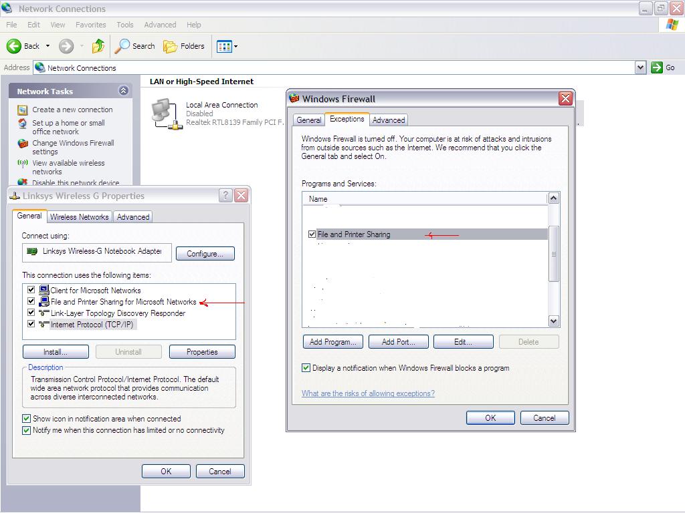Click View available wireless networks link

69,167
